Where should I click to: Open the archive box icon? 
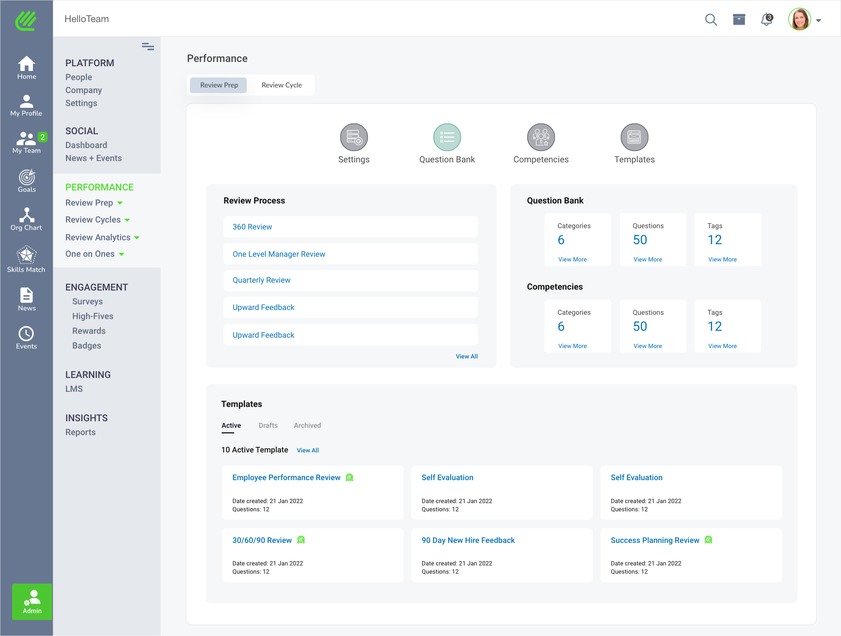click(x=739, y=19)
